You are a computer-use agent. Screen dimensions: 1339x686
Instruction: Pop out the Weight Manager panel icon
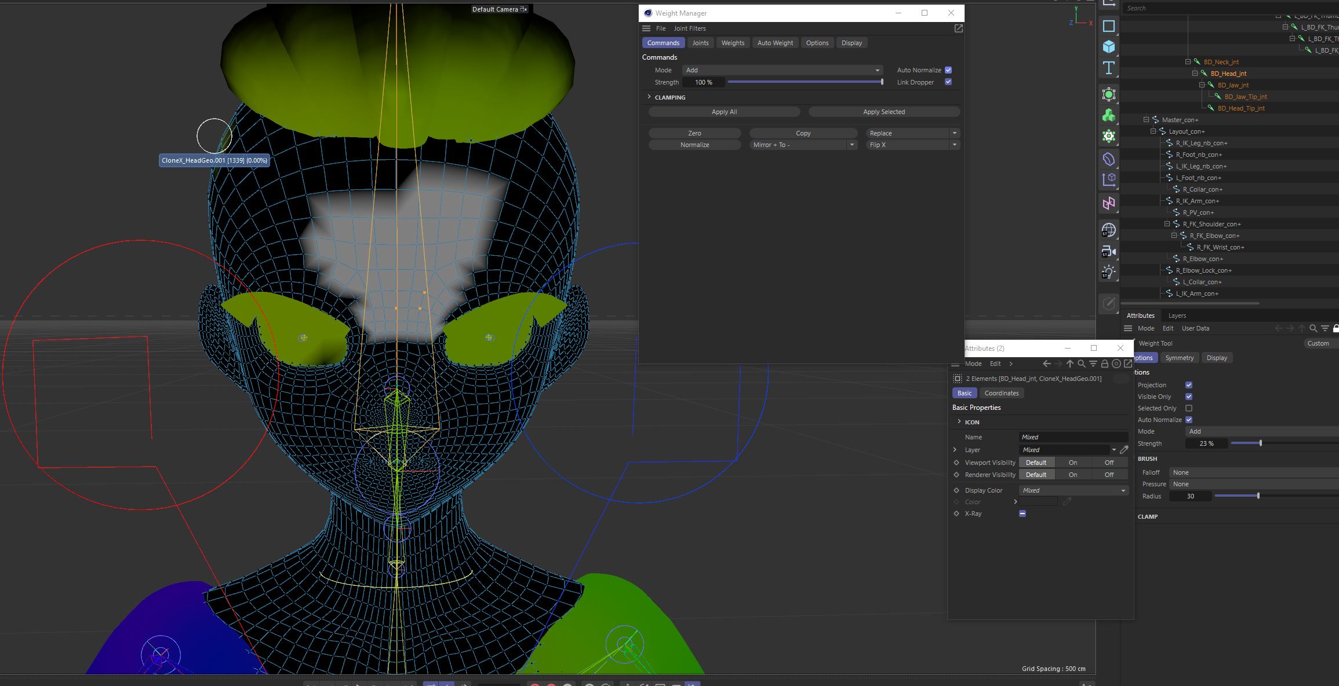pos(958,28)
